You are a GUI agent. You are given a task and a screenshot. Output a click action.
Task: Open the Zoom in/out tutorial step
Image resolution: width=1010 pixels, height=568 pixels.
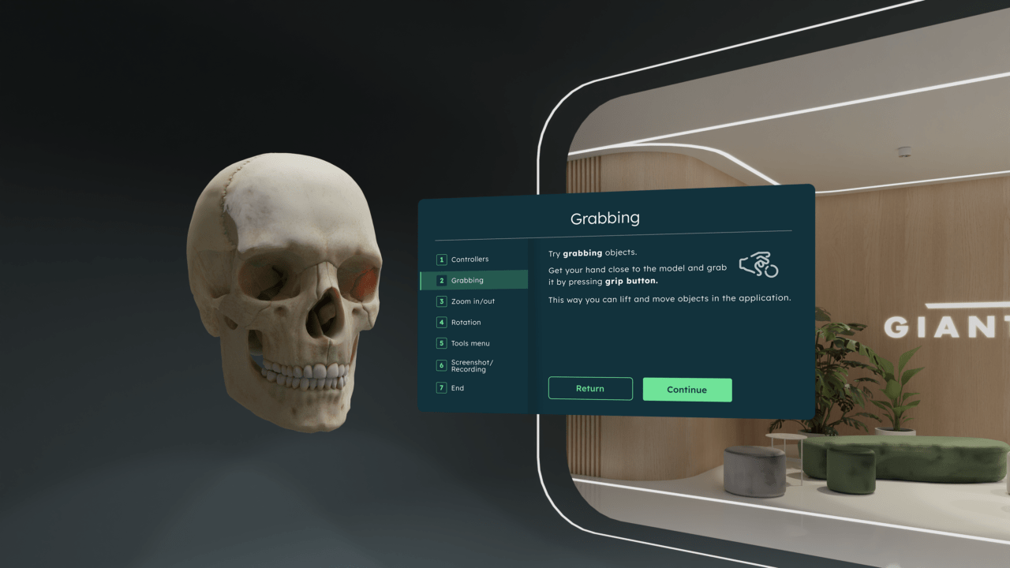(x=472, y=301)
